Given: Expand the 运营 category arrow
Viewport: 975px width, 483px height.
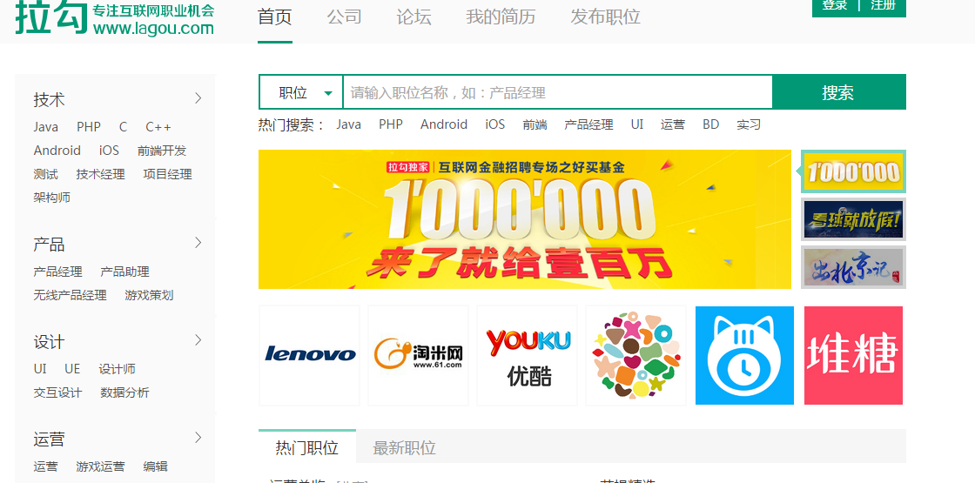Looking at the screenshot, I should click(x=198, y=438).
